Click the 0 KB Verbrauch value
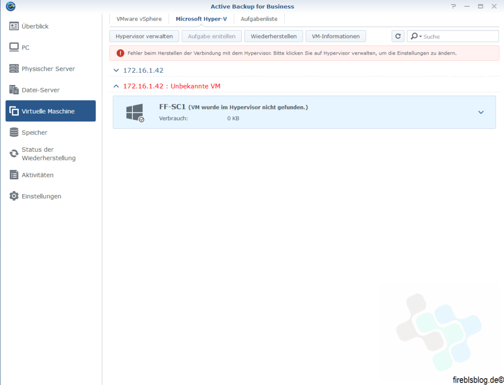The height and width of the screenshot is (385, 504). point(233,118)
